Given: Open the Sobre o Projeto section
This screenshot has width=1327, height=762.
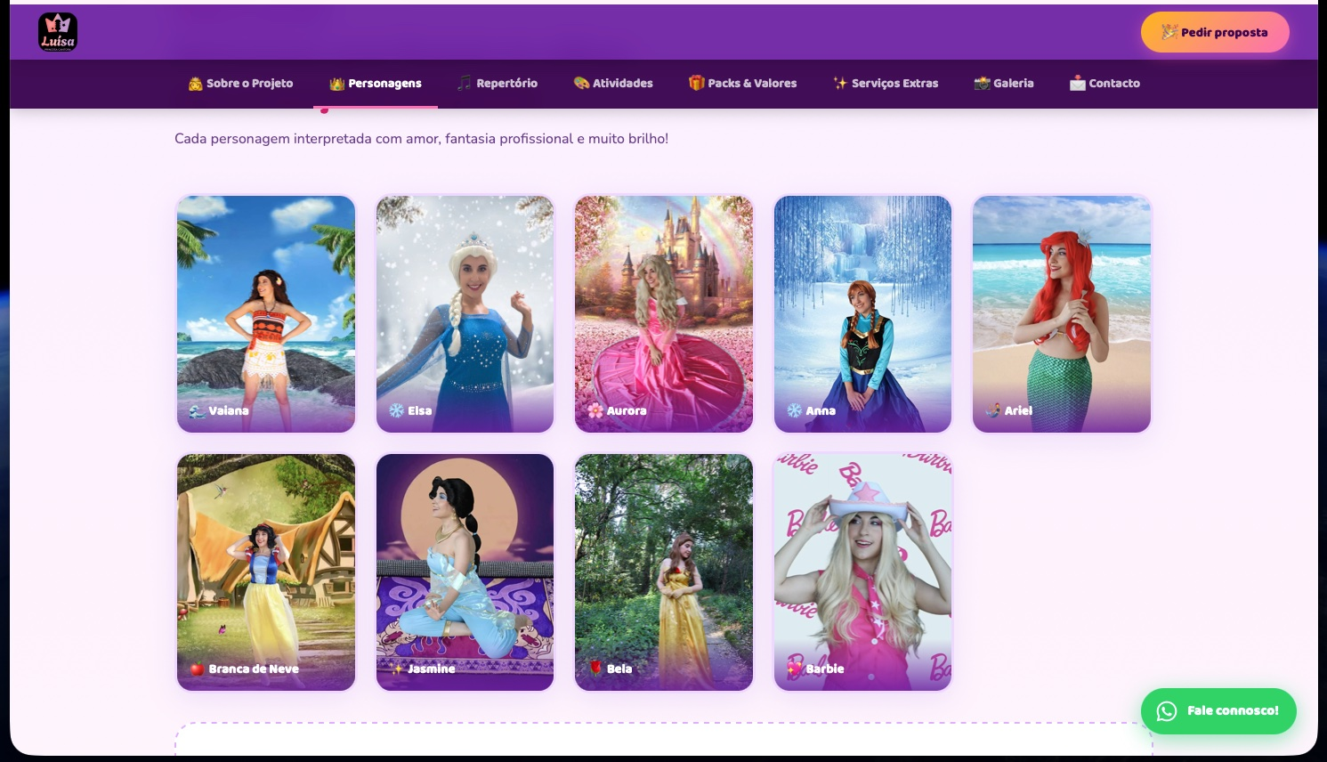Looking at the screenshot, I should click(x=240, y=84).
